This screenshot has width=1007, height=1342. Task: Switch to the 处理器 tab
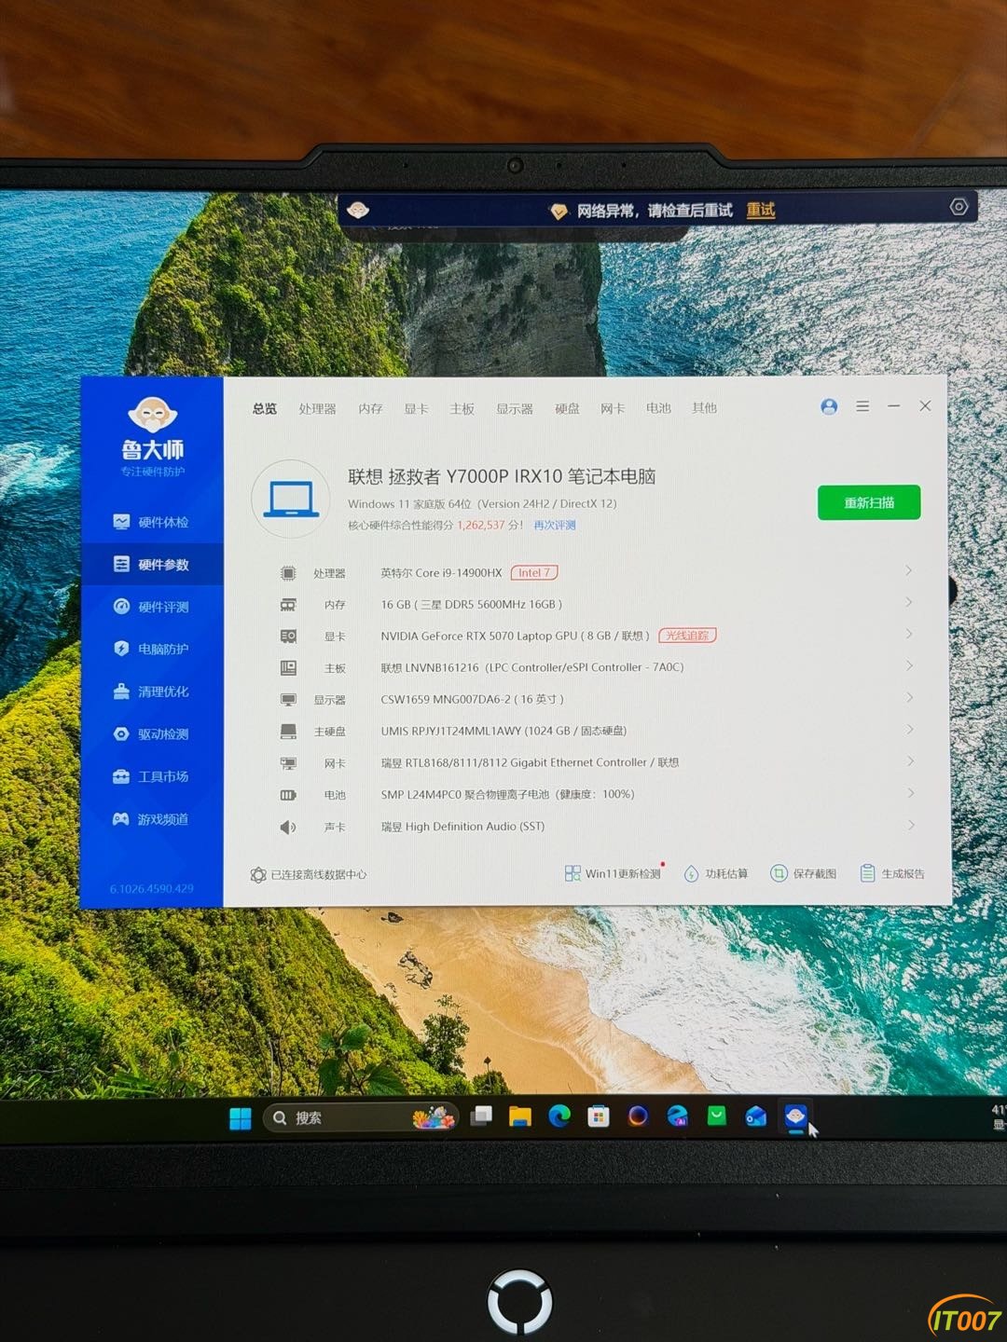[x=317, y=409]
